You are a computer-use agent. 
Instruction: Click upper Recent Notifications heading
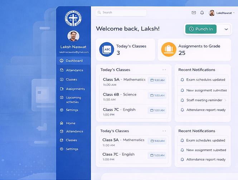point(197,70)
